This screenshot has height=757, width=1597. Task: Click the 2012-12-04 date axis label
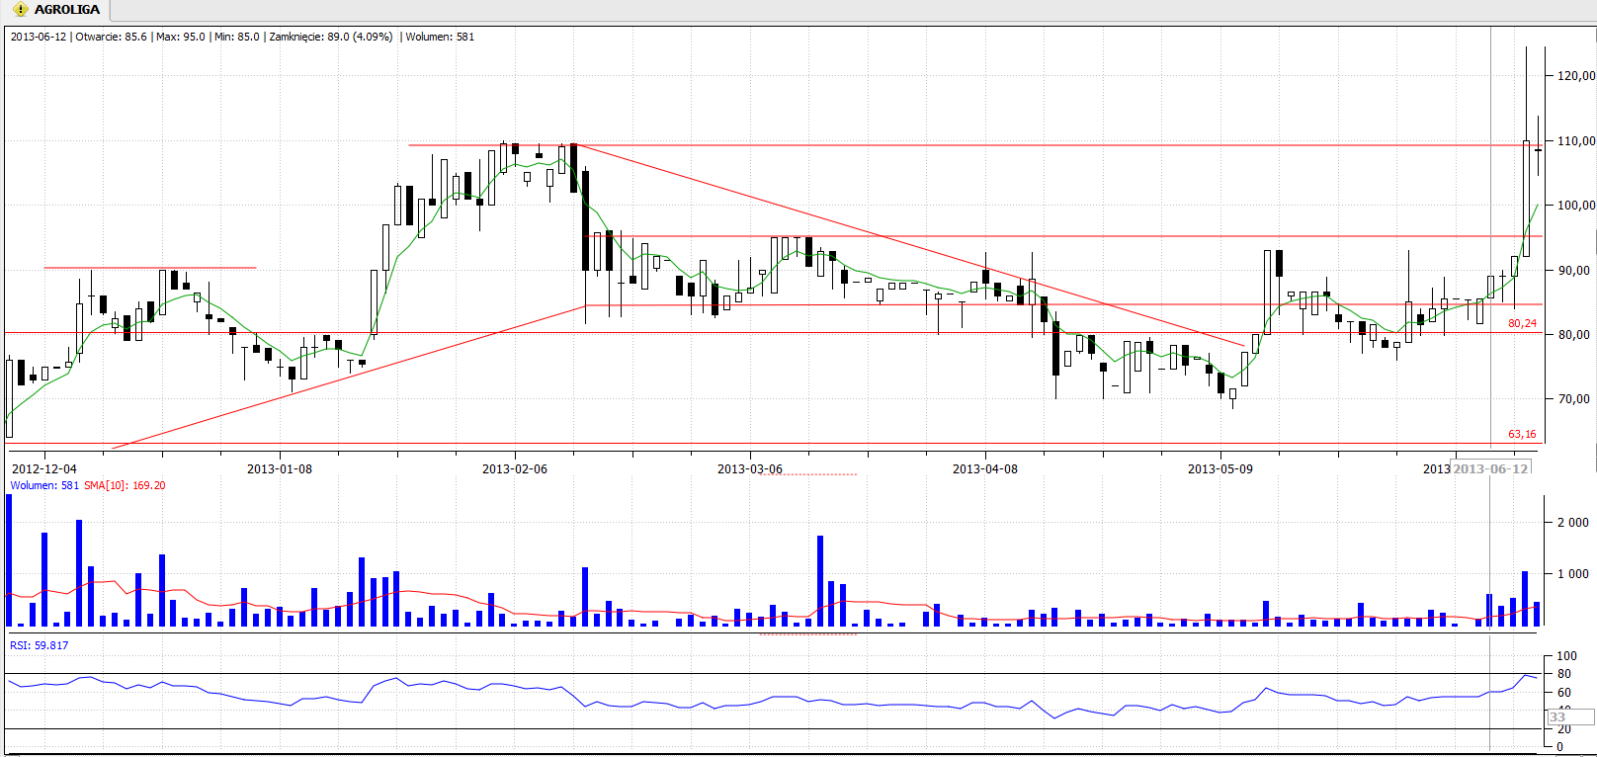pyautogui.click(x=43, y=469)
